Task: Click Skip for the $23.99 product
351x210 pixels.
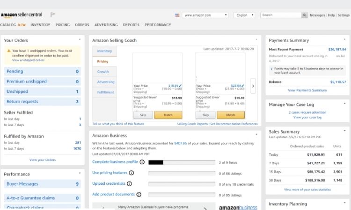Action: click(x=205, y=115)
